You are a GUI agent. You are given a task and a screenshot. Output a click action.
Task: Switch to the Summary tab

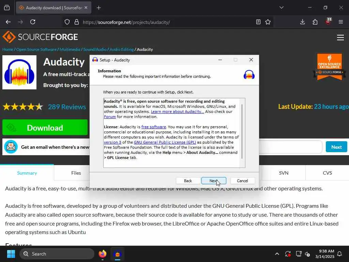(27, 173)
